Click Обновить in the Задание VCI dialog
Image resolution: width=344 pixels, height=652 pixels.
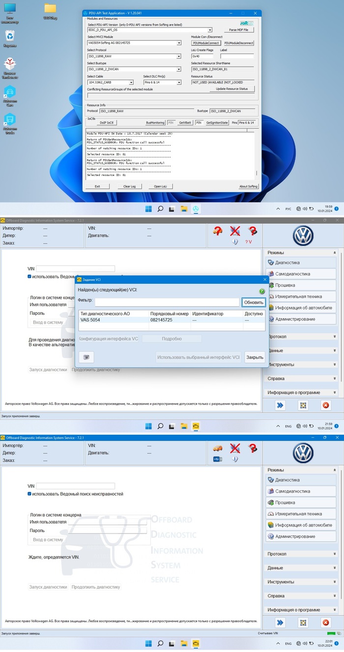pos(254,302)
